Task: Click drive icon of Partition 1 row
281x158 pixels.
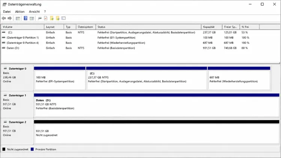Action: [4, 37]
